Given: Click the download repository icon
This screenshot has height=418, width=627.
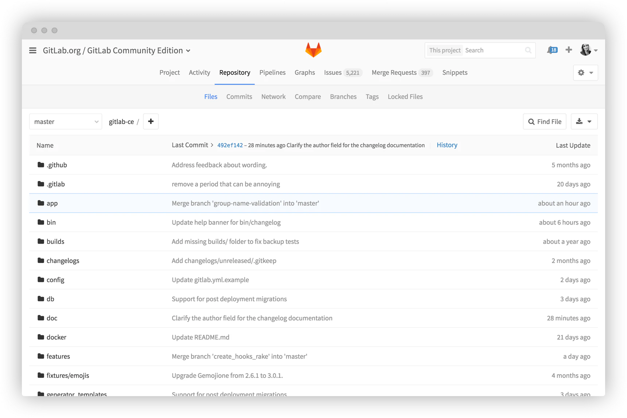Looking at the screenshot, I should tap(579, 121).
